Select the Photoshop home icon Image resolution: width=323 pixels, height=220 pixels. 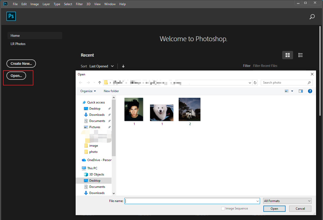(11, 16)
